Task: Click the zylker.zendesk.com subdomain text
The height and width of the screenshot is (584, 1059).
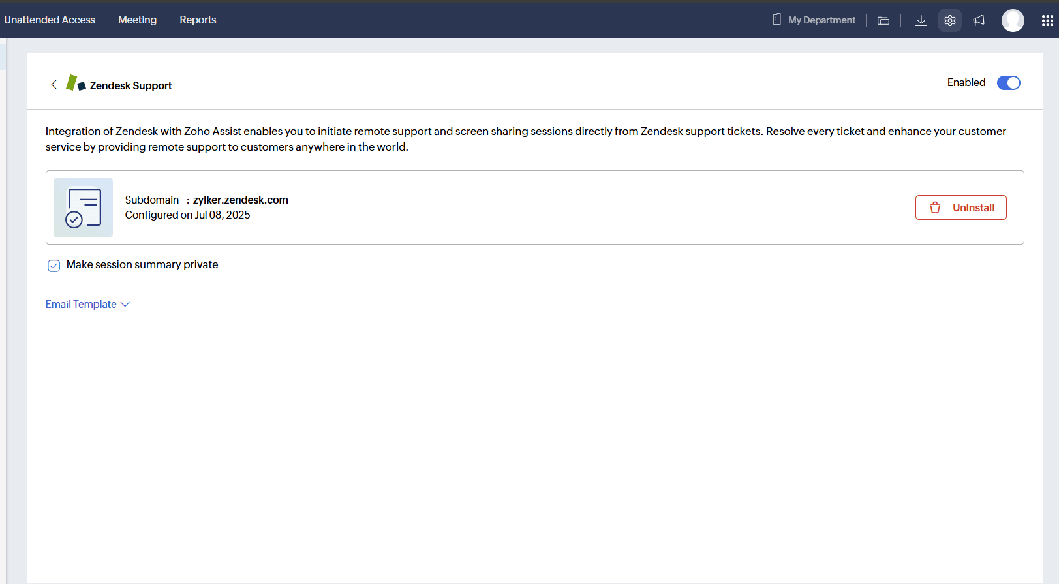Action: 240,200
